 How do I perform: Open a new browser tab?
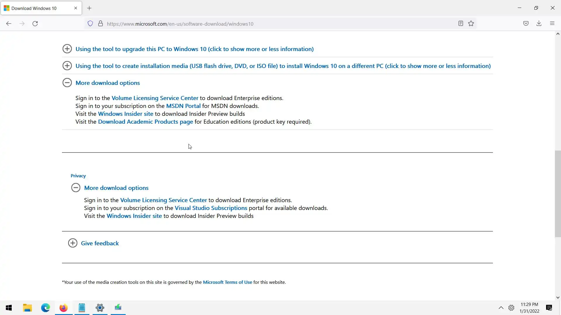pyautogui.click(x=89, y=8)
